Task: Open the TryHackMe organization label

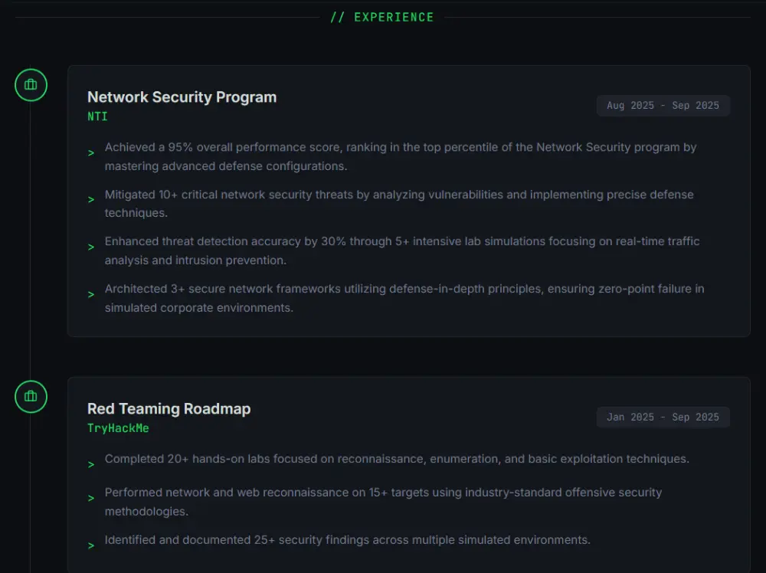Action: point(118,428)
